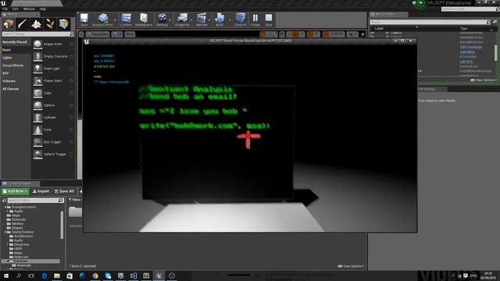Click the Box Trigger icon
This screenshot has height=281, width=500.
pyautogui.click(x=37, y=142)
